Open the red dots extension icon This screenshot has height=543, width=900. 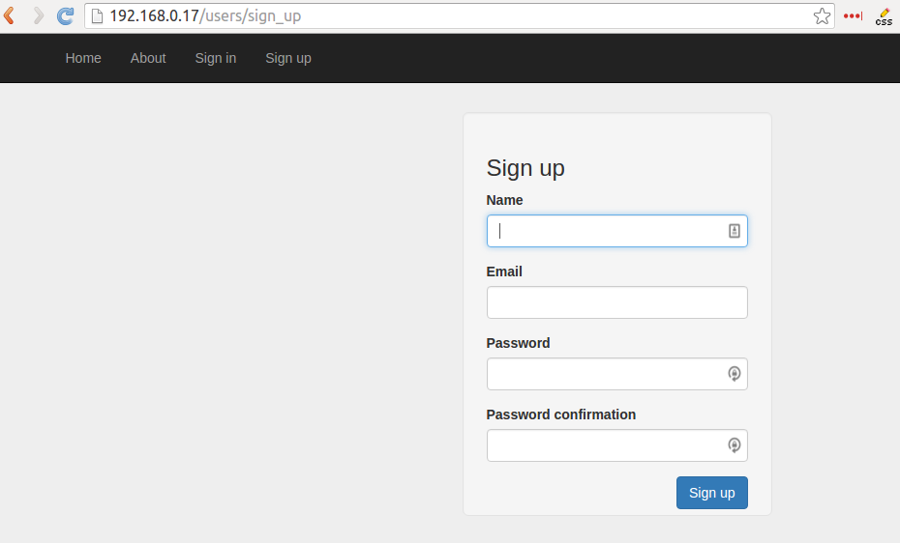click(x=853, y=16)
